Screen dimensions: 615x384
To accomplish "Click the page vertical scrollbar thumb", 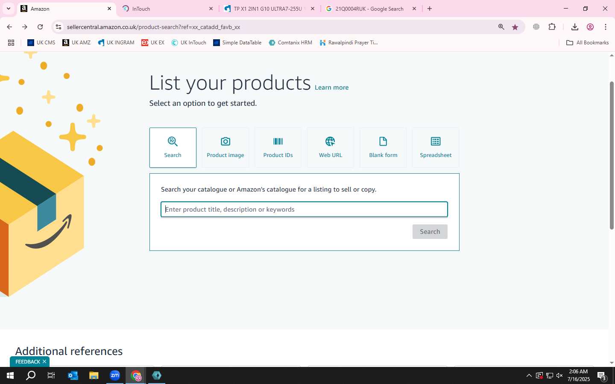I will pos(612,155).
